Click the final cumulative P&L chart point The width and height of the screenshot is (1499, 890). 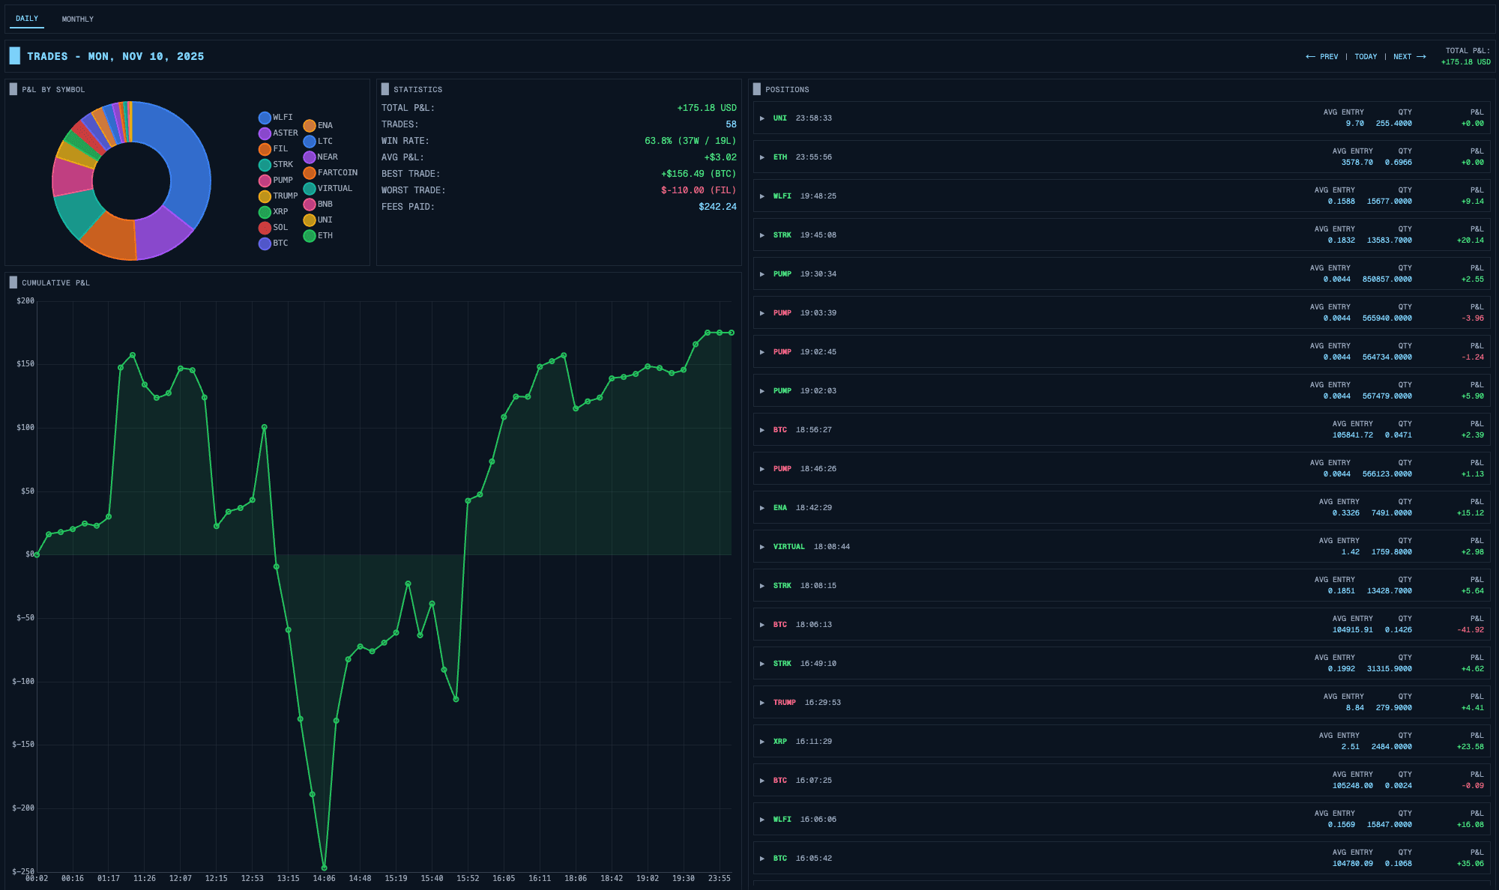tap(732, 333)
